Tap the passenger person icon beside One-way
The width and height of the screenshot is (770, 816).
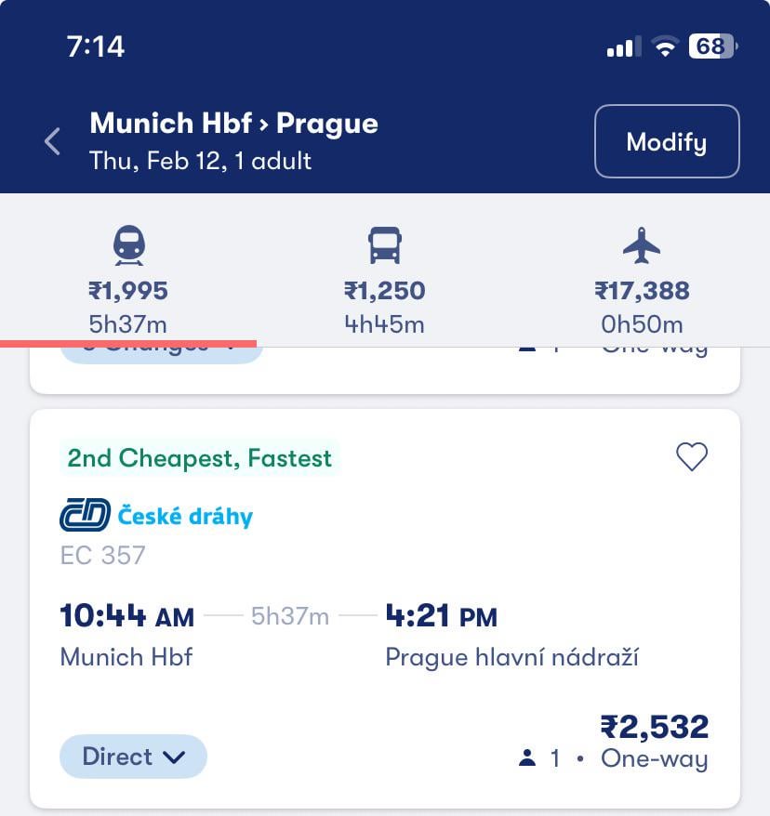527,758
